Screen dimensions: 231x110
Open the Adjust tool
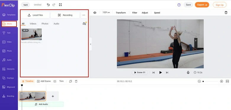coord(145,13)
